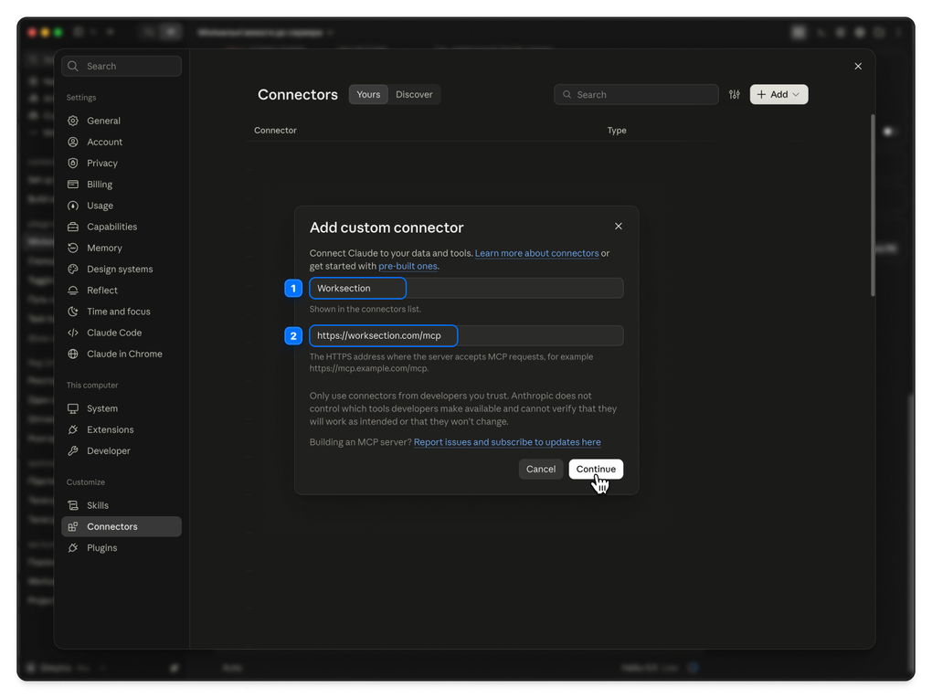The image size is (932, 698).
Task: Click the Connector column header
Action: pos(275,131)
